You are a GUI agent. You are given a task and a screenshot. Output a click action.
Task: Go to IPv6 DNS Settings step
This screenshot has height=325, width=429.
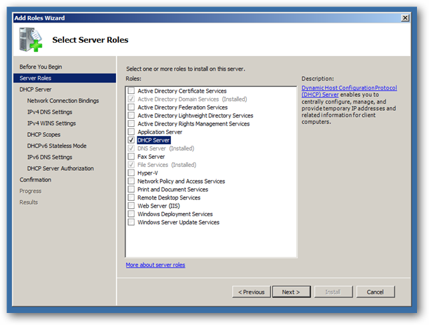point(49,157)
